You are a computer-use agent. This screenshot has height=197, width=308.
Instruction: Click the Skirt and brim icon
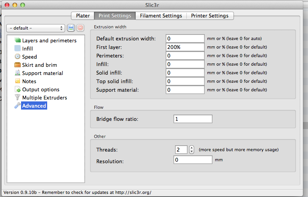[18, 65]
